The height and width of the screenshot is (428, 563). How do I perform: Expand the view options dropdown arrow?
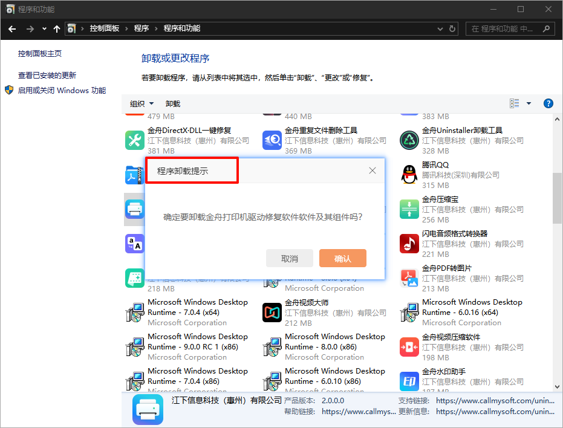tap(529, 103)
